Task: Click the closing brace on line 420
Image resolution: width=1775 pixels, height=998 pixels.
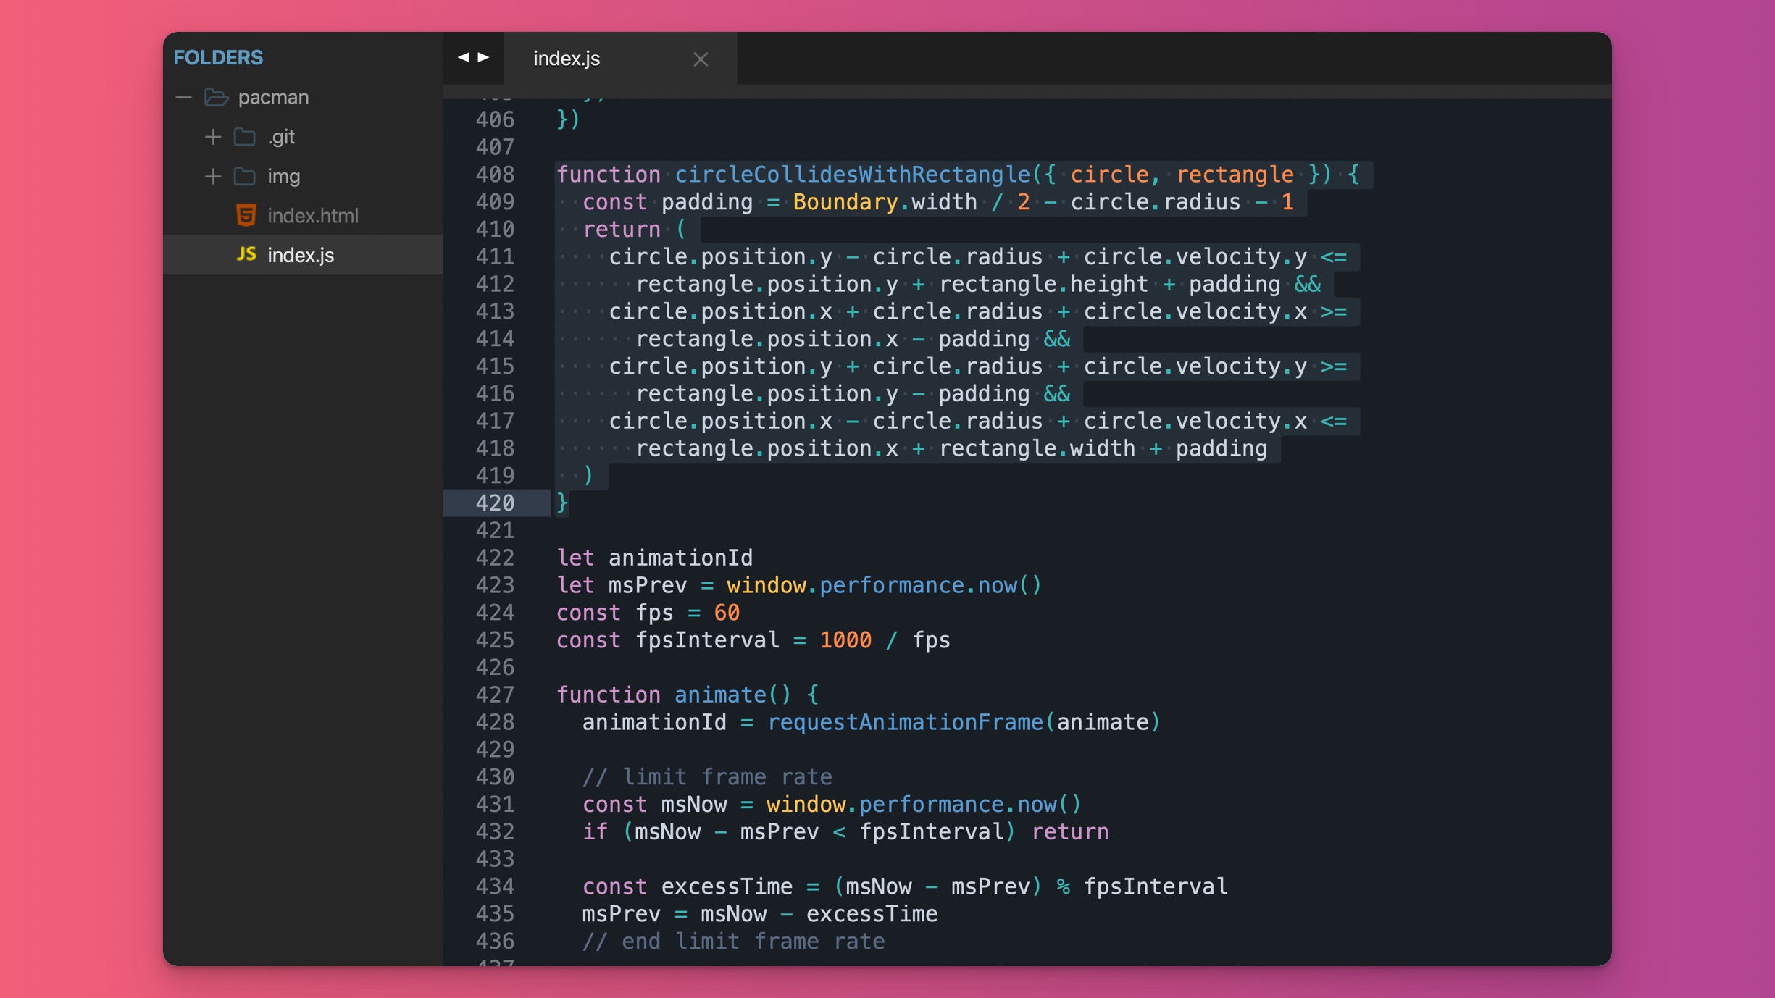Action: (x=562, y=503)
